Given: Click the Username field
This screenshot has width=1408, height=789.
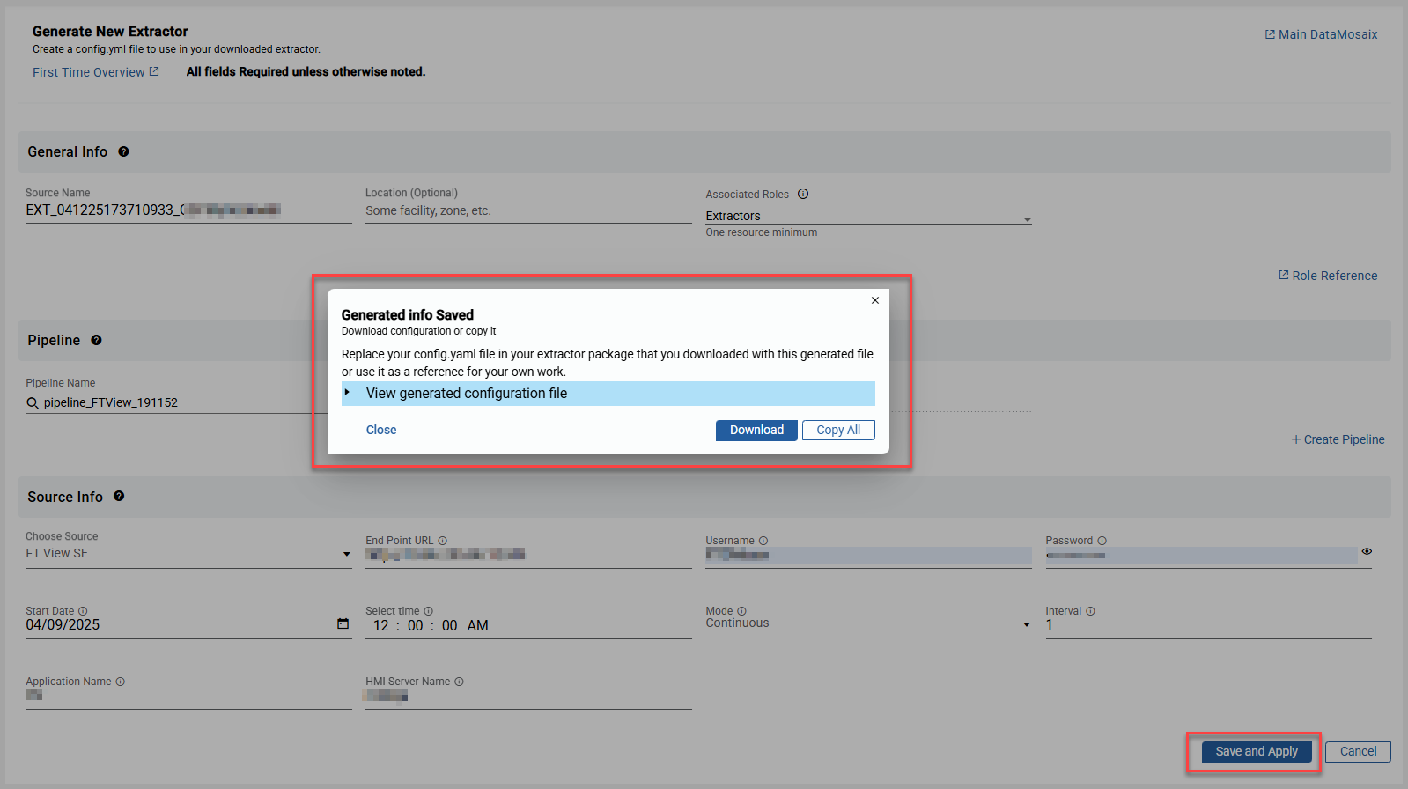Looking at the screenshot, I should tap(868, 555).
